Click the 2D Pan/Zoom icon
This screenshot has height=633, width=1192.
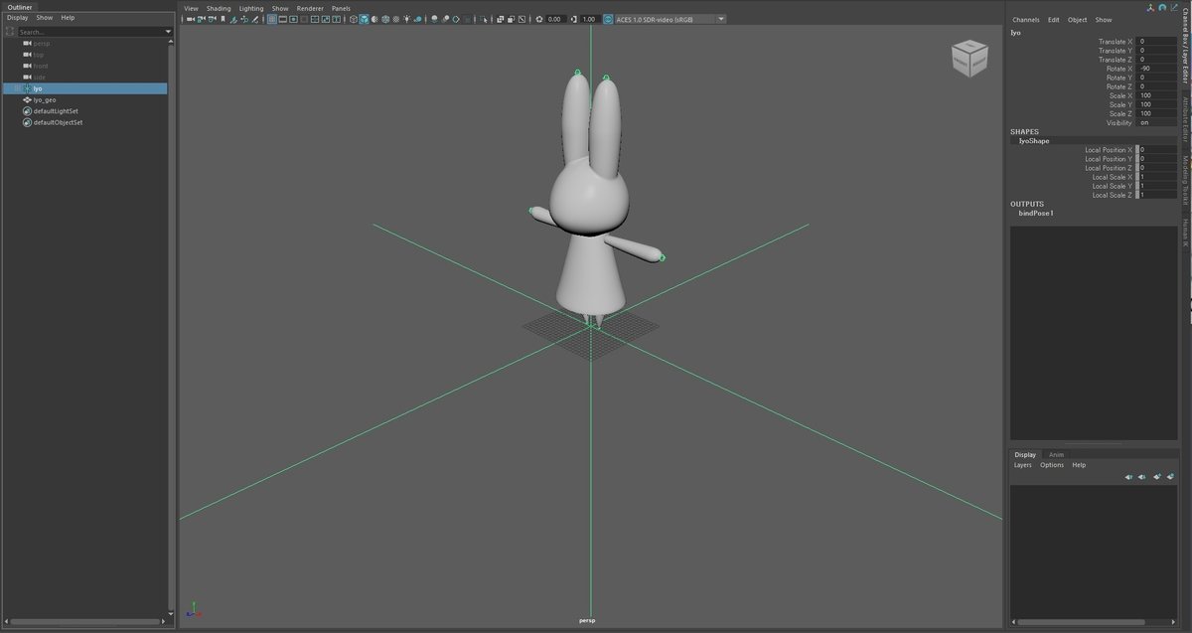click(244, 19)
